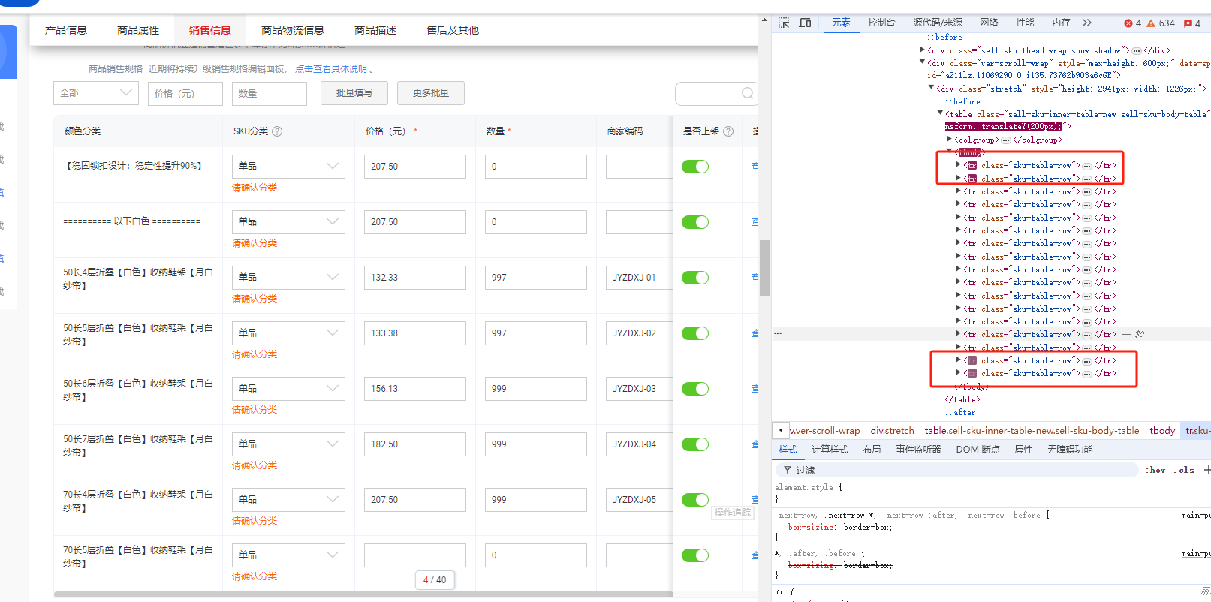Open the more DevTools tabs chevron
This screenshot has width=1211, height=602.
(x=1087, y=23)
